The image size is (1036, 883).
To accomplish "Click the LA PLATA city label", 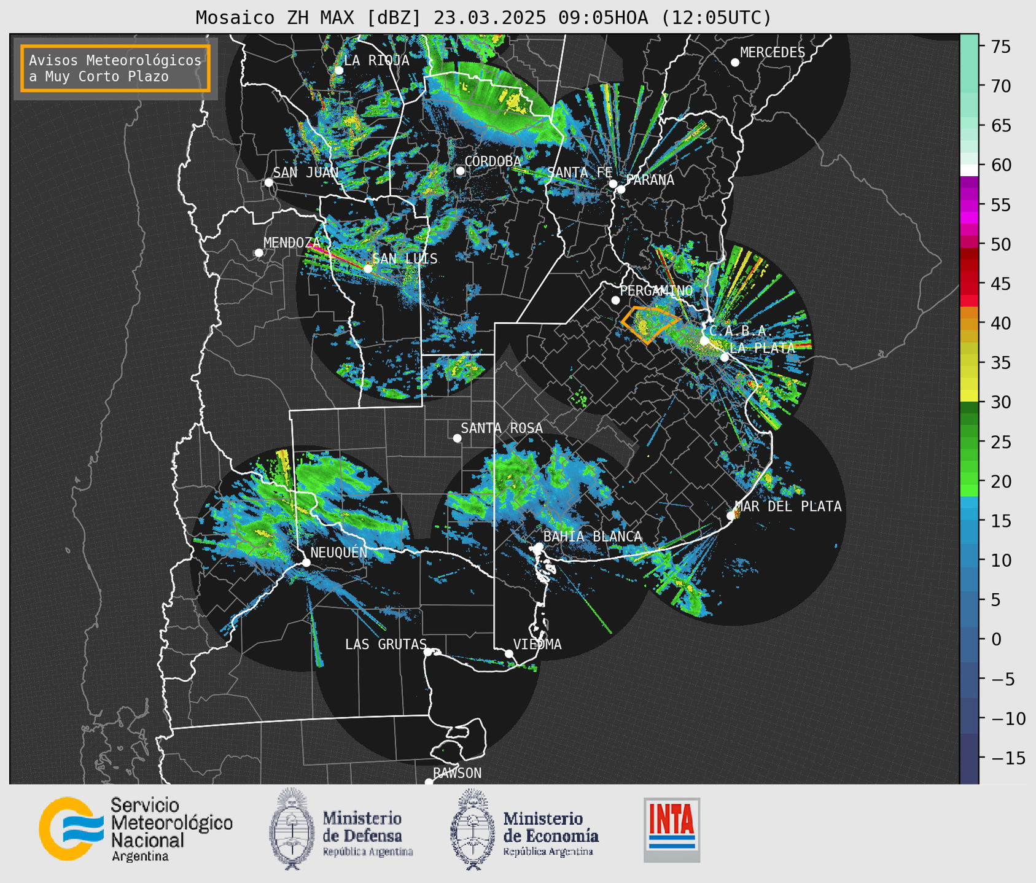I will [x=762, y=348].
